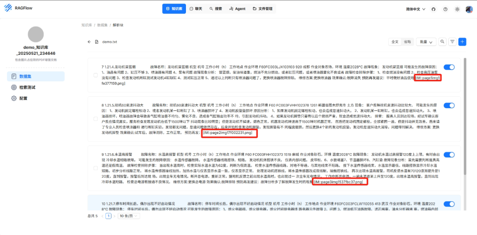The image size is (477, 235).
Task: Check the checkbox for chunk 9 水温高报警
Action: (x=95, y=168)
